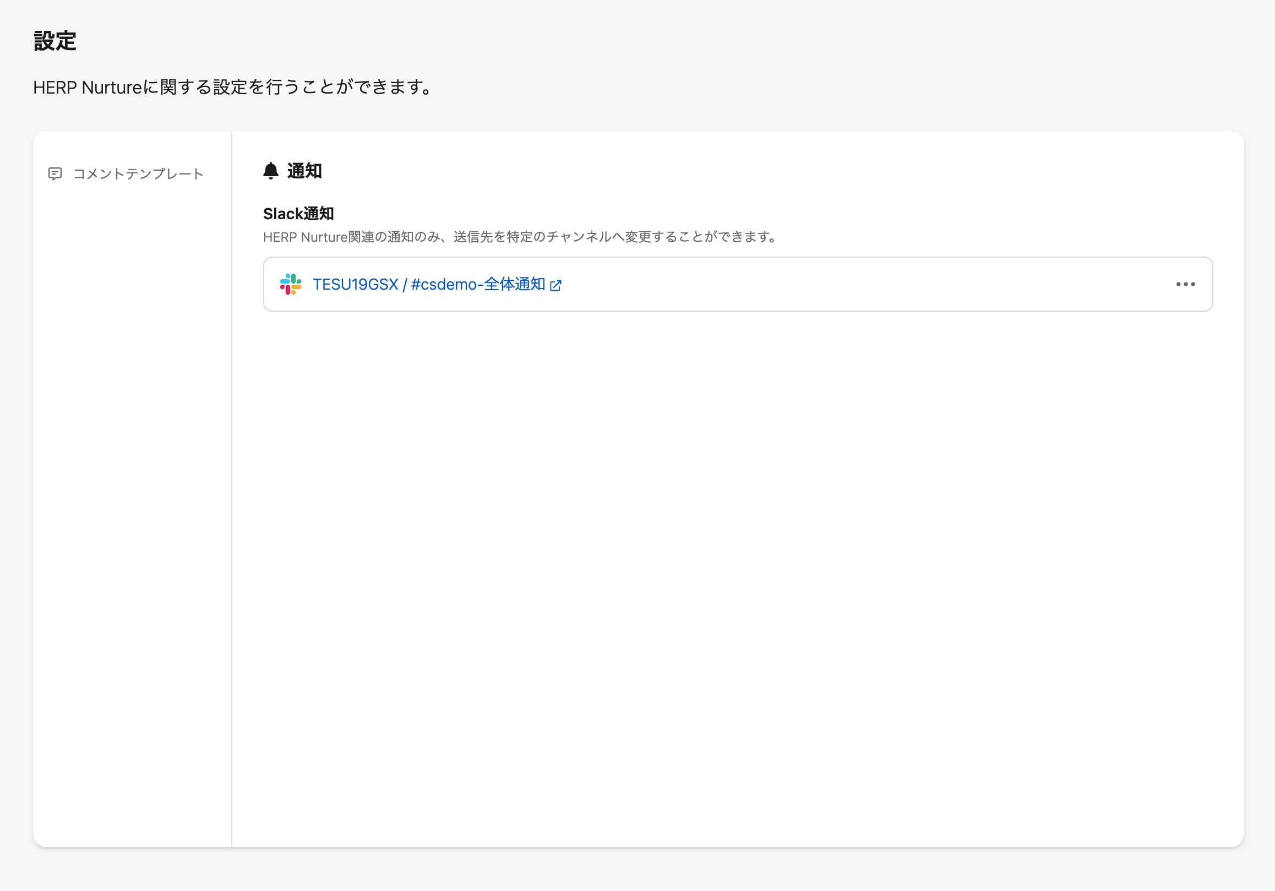The image size is (1275, 891).
Task: Open the コメントテンプレート sidebar item
Action: coord(138,174)
